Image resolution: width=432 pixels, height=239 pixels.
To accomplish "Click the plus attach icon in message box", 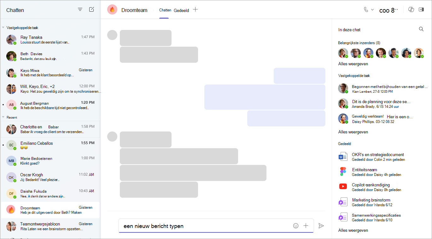I will (x=306, y=226).
